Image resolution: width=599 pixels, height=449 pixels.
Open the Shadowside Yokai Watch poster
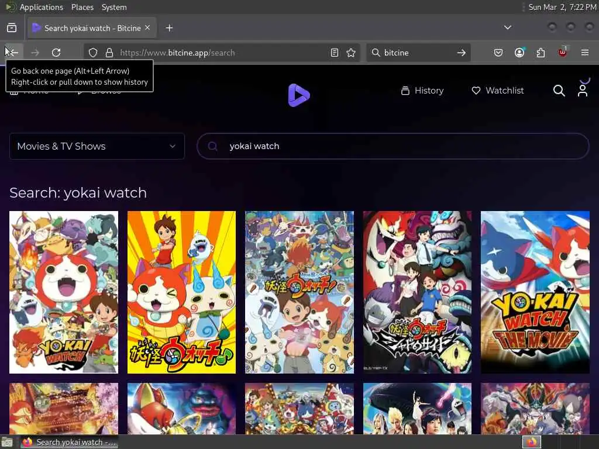417,292
